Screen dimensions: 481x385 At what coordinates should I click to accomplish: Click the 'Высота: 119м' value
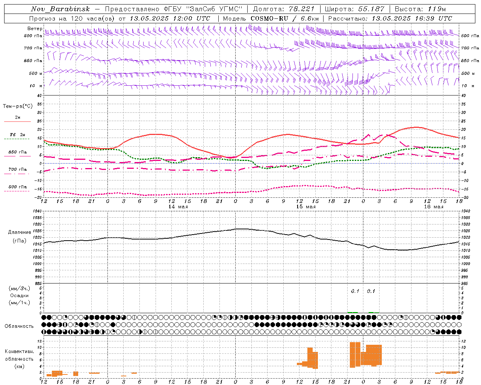click(420, 9)
